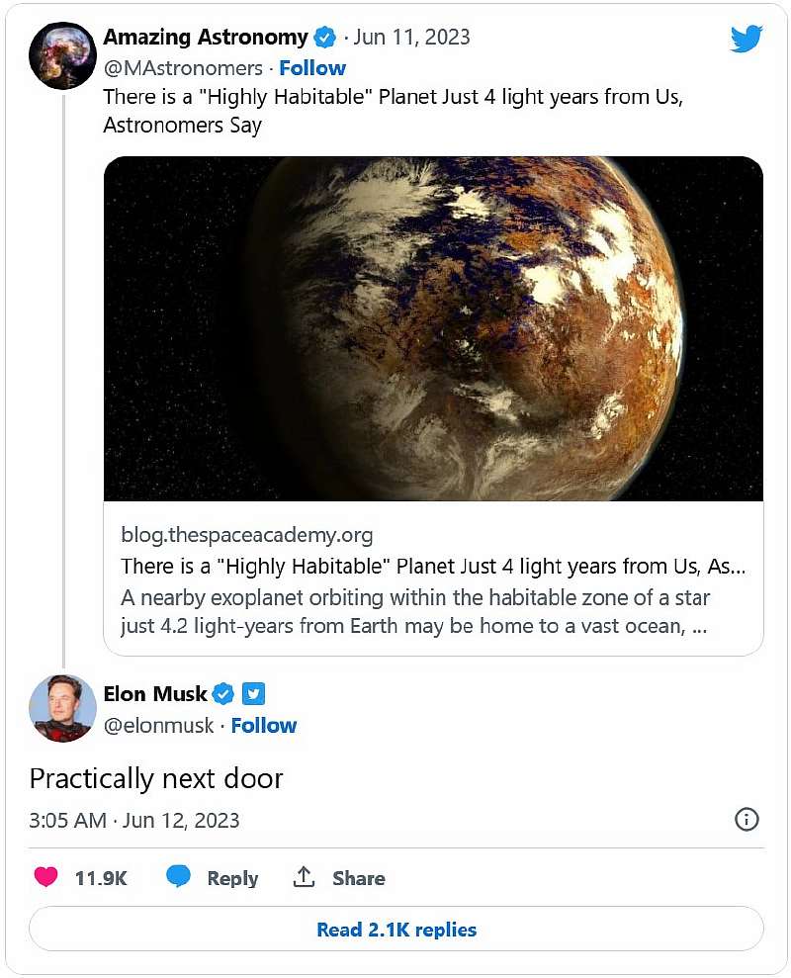This screenshot has height=978, width=791.
Task: Click the blue reply bubble icon
Action: click(x=179, y=877)
